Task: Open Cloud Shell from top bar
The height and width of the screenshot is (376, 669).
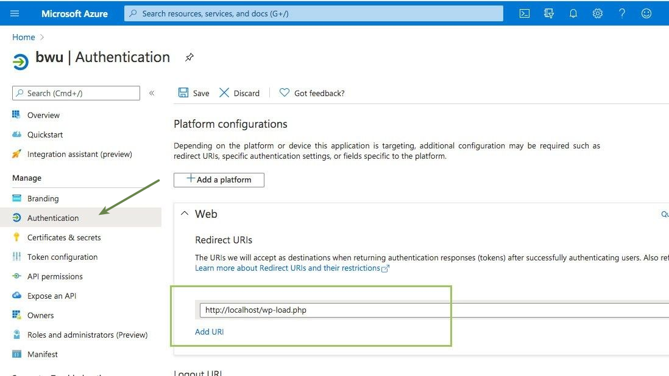Action: [x=525, y=13]
